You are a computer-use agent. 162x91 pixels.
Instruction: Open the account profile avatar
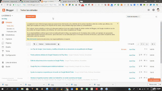(x=158, y=10)
